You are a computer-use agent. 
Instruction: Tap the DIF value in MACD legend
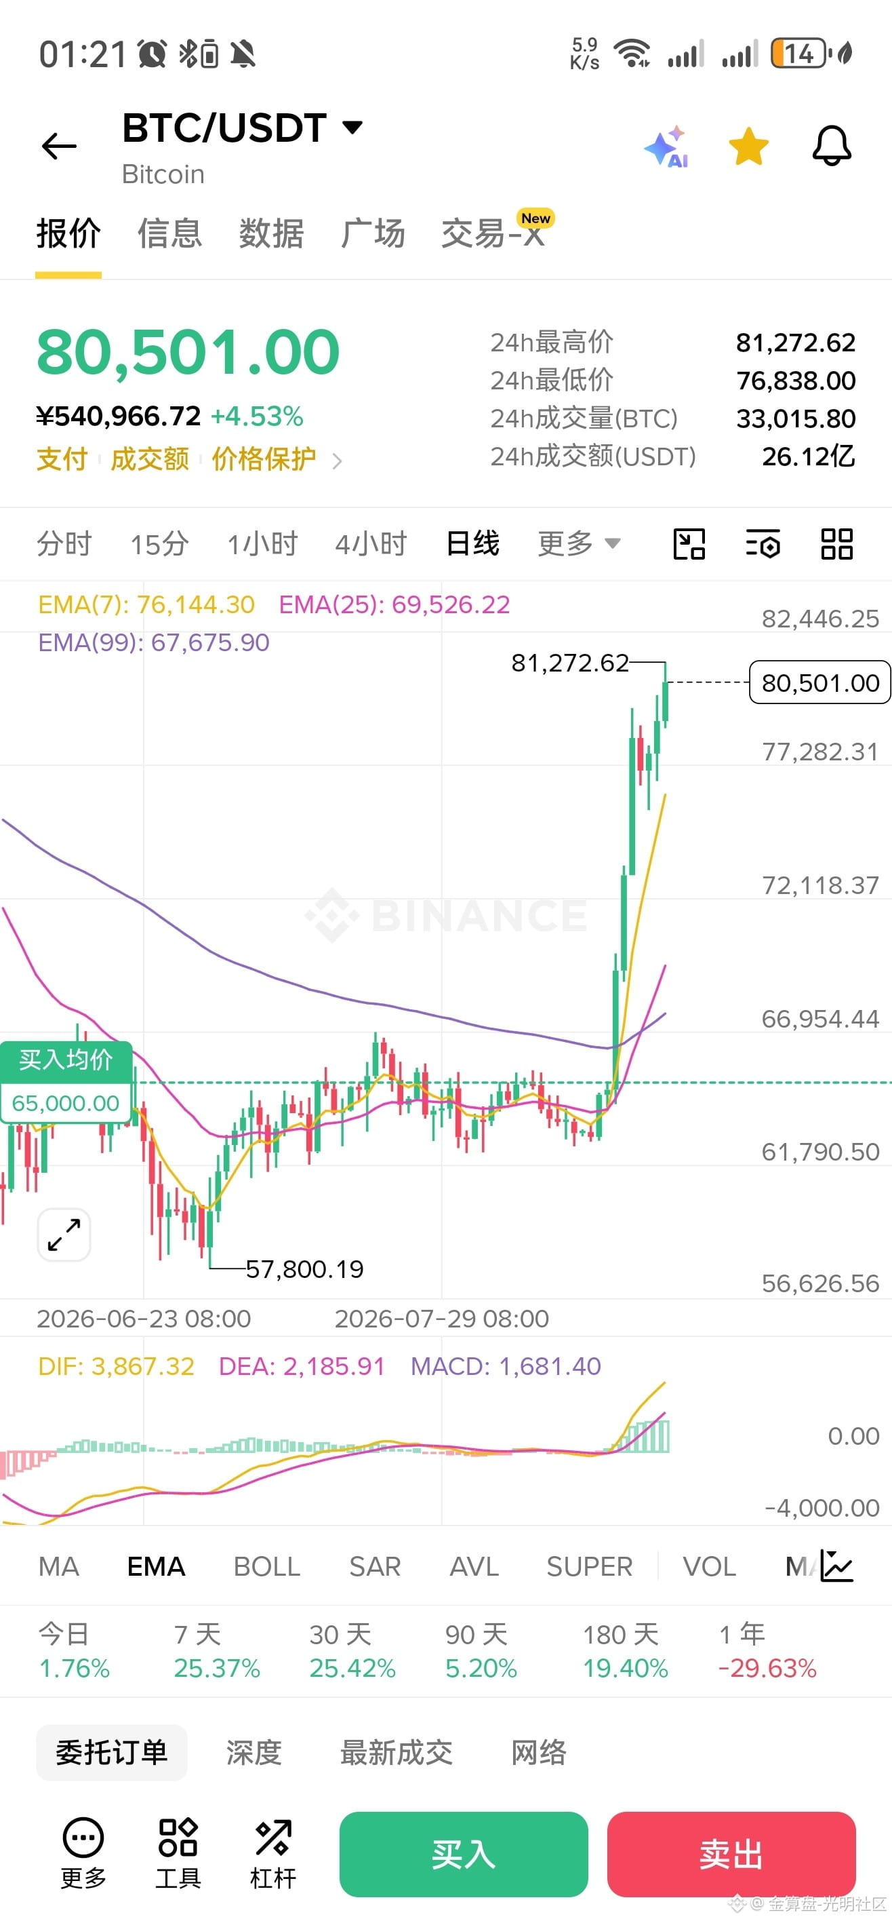click(117, 1366)
